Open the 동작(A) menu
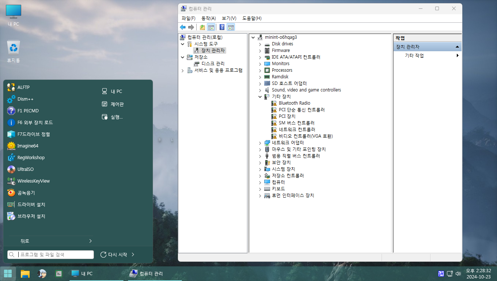 pyautogui.click(x=209, y=18)
